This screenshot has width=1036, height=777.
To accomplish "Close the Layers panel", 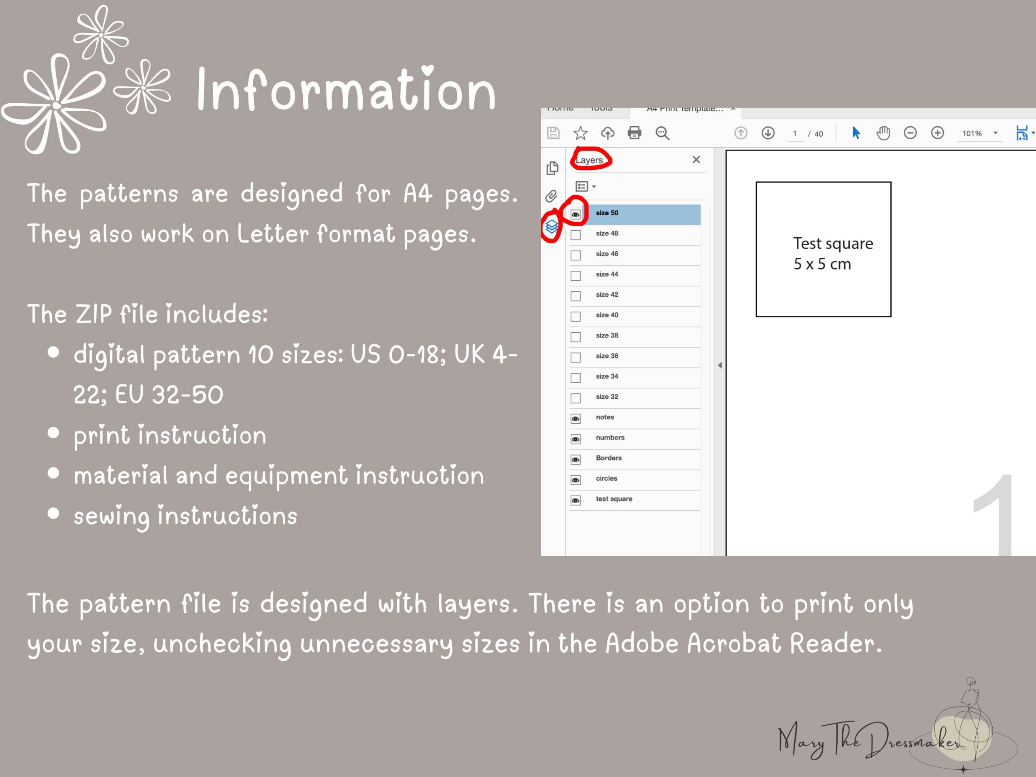I will [696, 160].
